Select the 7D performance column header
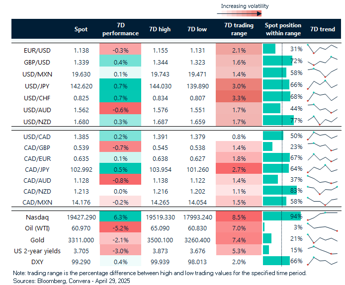The width and height of the screenshot is (345, 285). click(x=120, y=29)
